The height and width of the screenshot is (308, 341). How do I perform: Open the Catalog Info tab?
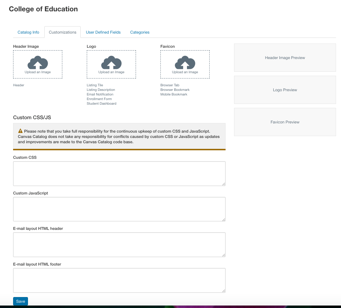tap(28, 32)
